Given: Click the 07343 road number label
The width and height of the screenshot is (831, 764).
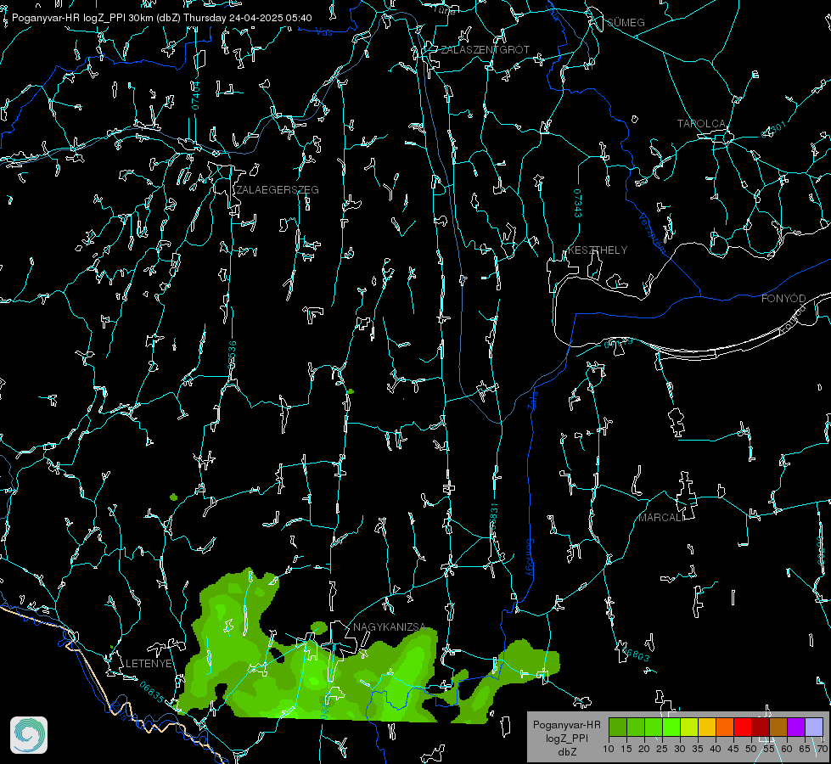Looking at the screenshot, I should tap(578, 204).
